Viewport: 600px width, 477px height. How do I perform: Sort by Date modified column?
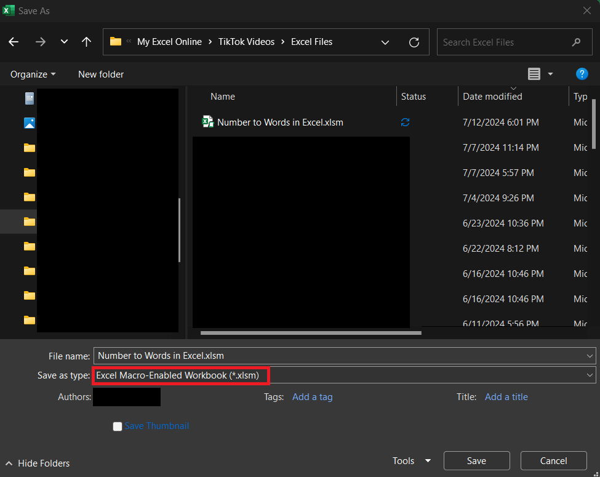[492, 97]
